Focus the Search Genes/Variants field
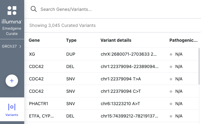Screen dimensions: 201x124 pyautogui.click(x=115, y=9)
